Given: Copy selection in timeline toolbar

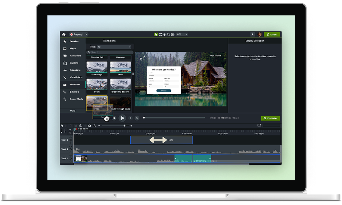Looking at the screenshot, I should coord(76,126).
